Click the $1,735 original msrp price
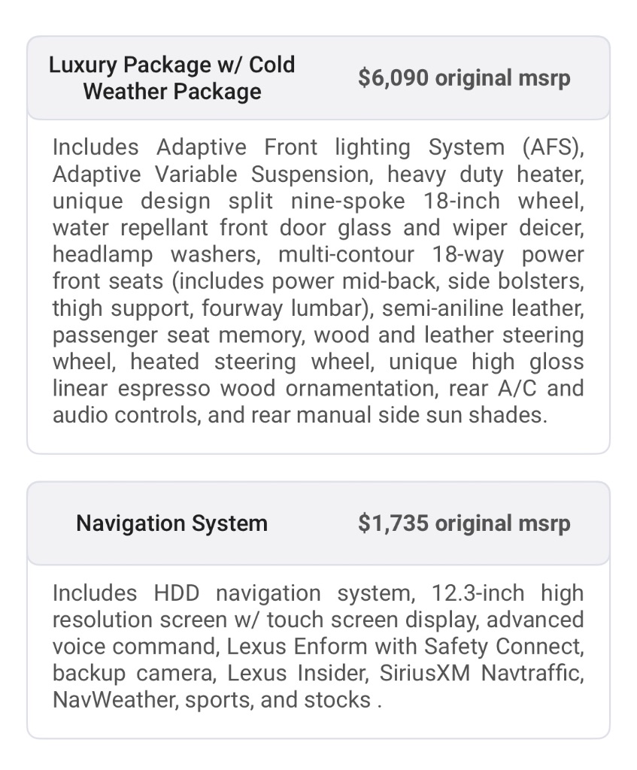The width and height of the screenshot is (637, 770). (464, 523)
